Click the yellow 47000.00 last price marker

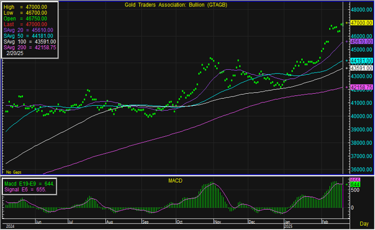(361, 23)
